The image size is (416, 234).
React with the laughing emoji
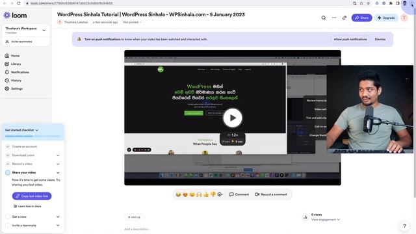click(178, 194)
